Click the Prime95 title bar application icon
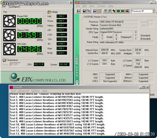157x138 pixels. pos(11,87)
